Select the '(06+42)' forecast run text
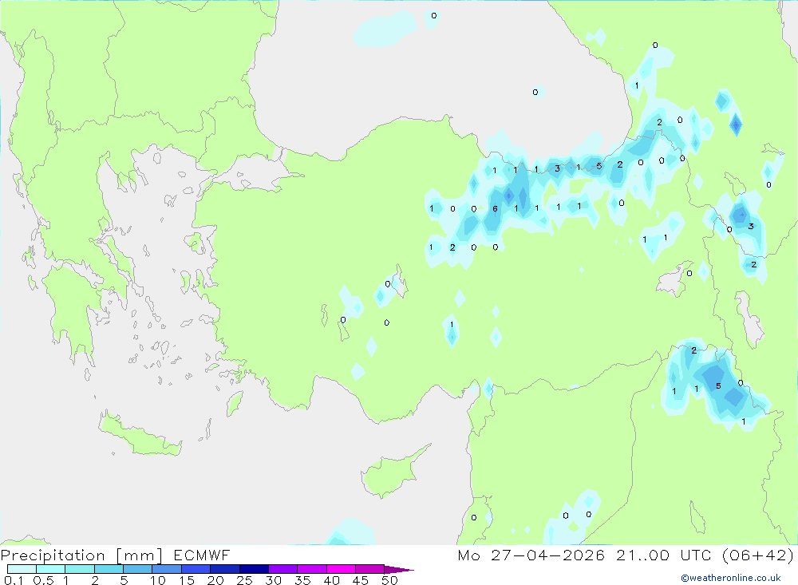This screenshot has height=585, width=798. [758, 555]
